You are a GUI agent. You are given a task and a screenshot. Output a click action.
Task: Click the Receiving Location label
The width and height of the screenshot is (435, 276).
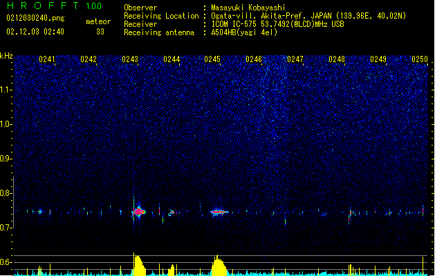point(161,16)
